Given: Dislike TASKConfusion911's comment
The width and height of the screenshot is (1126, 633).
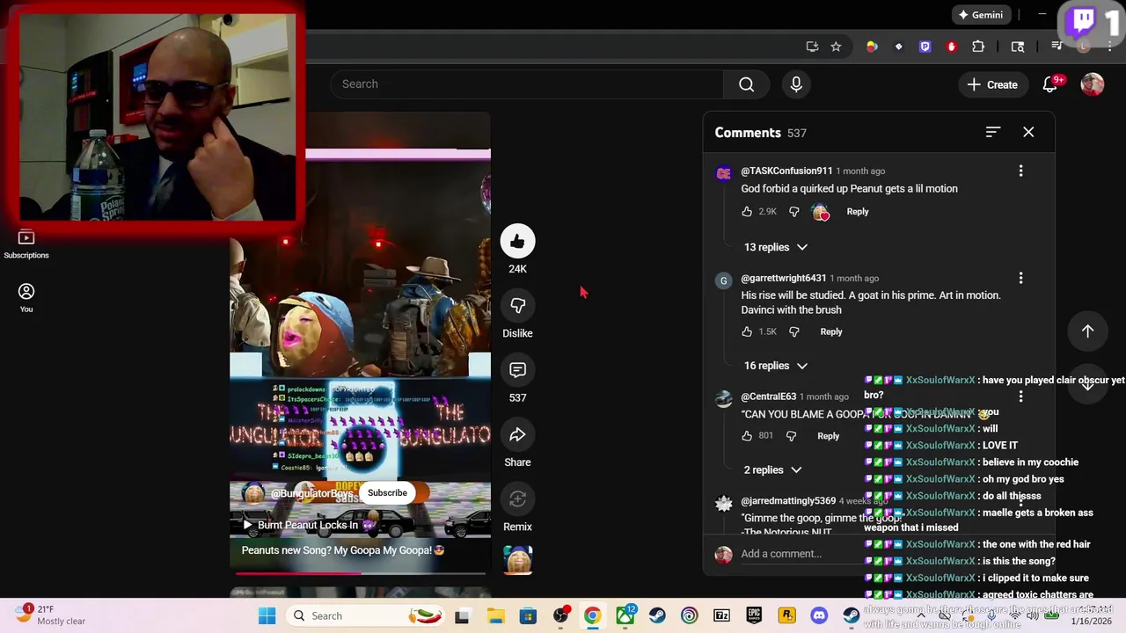Looking at the screenshot, I should click(x=793, y=212).
